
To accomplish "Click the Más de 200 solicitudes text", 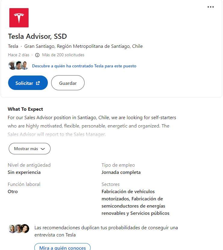I will click(x=63, y=55).
